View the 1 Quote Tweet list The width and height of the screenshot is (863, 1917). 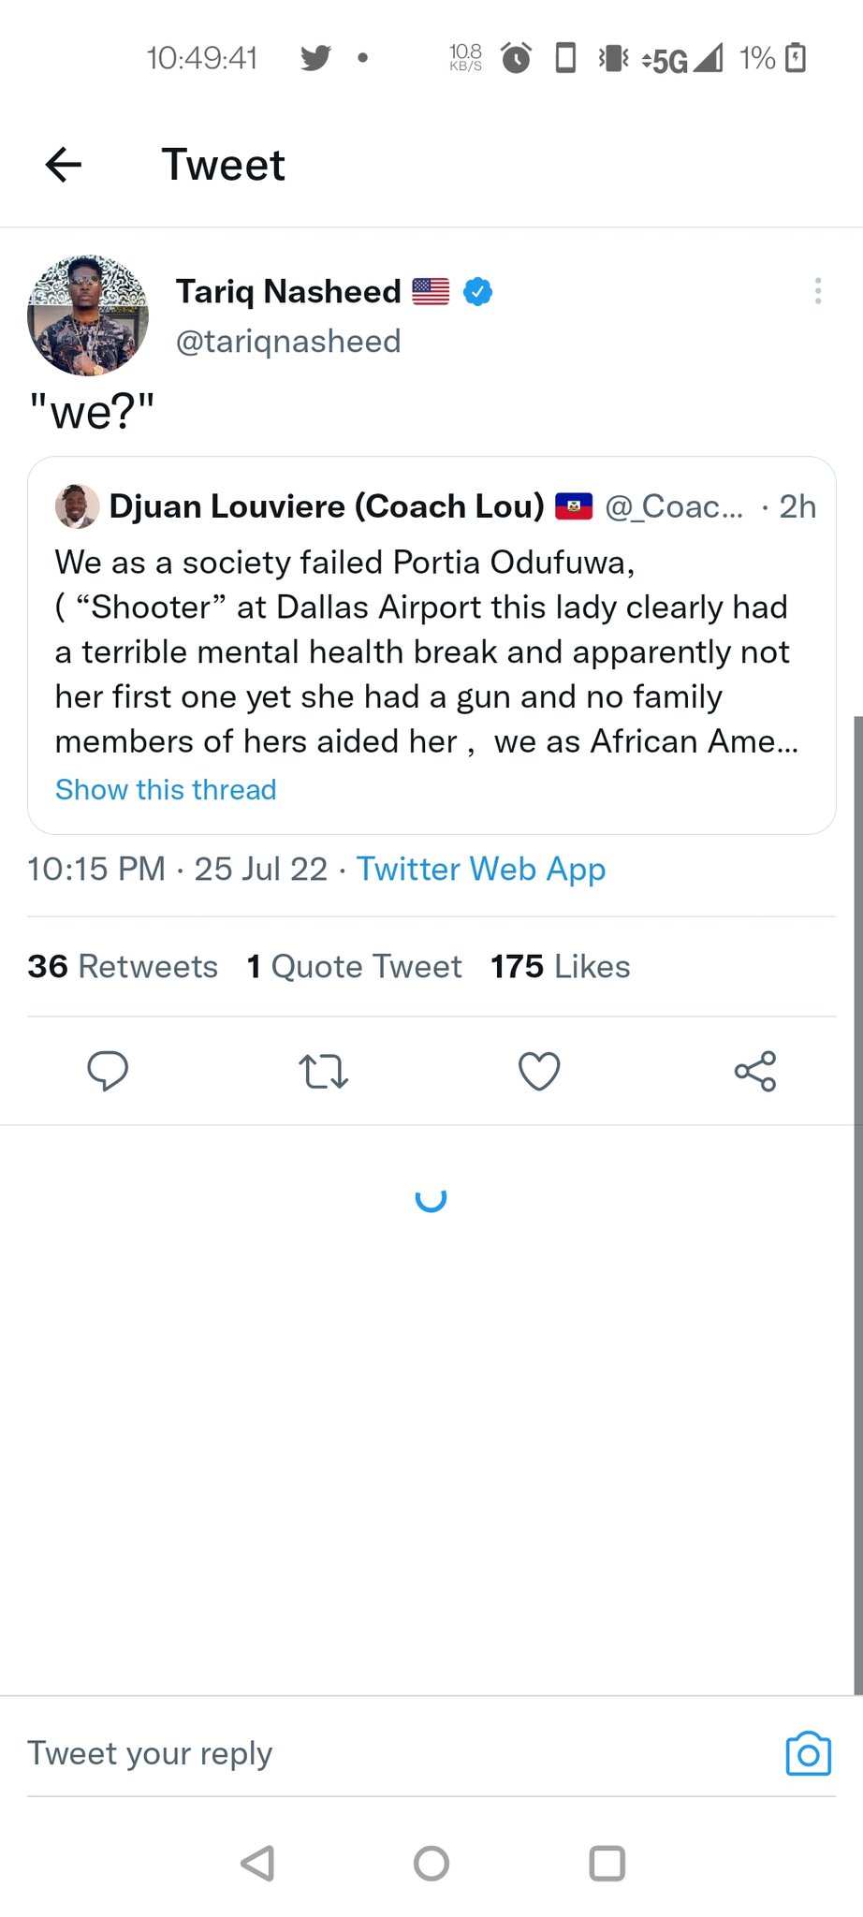click(x=354, y=966)
